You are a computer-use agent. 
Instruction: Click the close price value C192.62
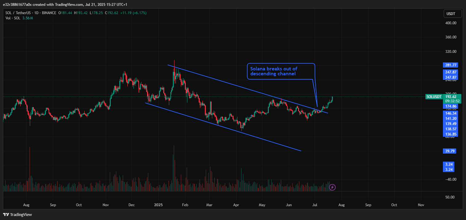pyautogui.click(x=112, y=13)
